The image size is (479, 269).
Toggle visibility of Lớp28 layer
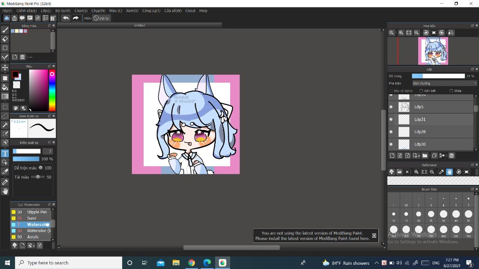click(x=391, y=132)
